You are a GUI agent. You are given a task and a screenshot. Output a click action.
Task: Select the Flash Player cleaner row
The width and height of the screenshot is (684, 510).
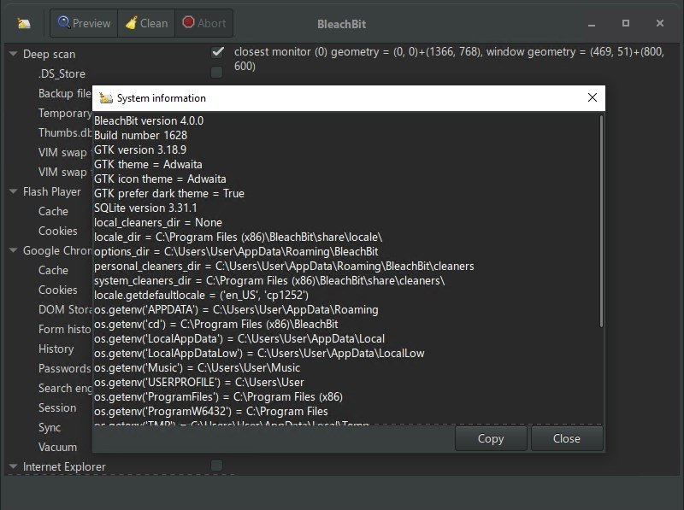(x=52, y=191)
